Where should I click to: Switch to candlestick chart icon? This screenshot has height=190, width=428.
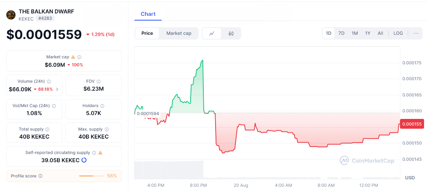231,34
